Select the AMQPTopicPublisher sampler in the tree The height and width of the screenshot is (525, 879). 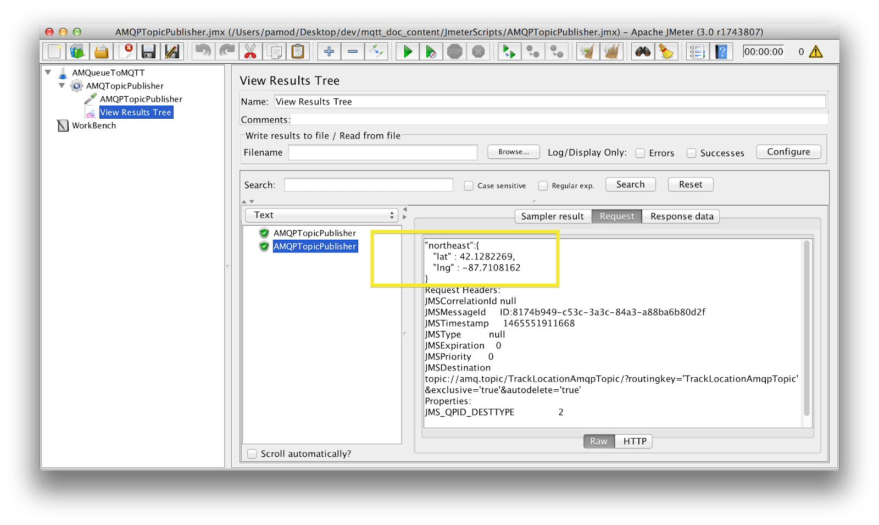point(141,99)
